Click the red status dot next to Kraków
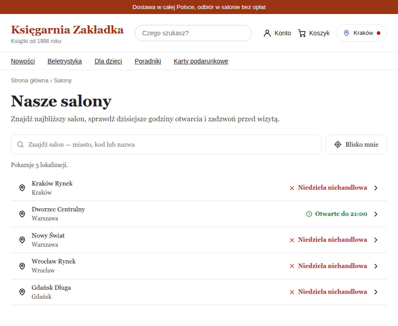This screenshot has width=398, height=326. click(x=379, y=33)
